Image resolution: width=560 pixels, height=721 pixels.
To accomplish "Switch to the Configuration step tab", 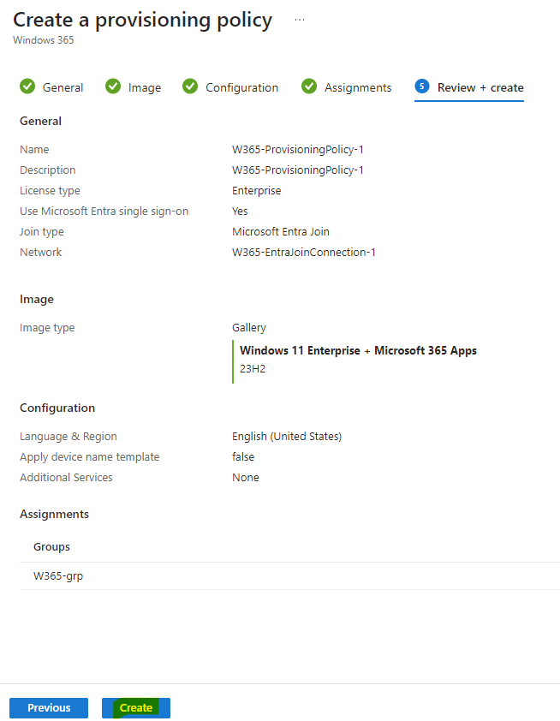I will (x=230, y=87).
